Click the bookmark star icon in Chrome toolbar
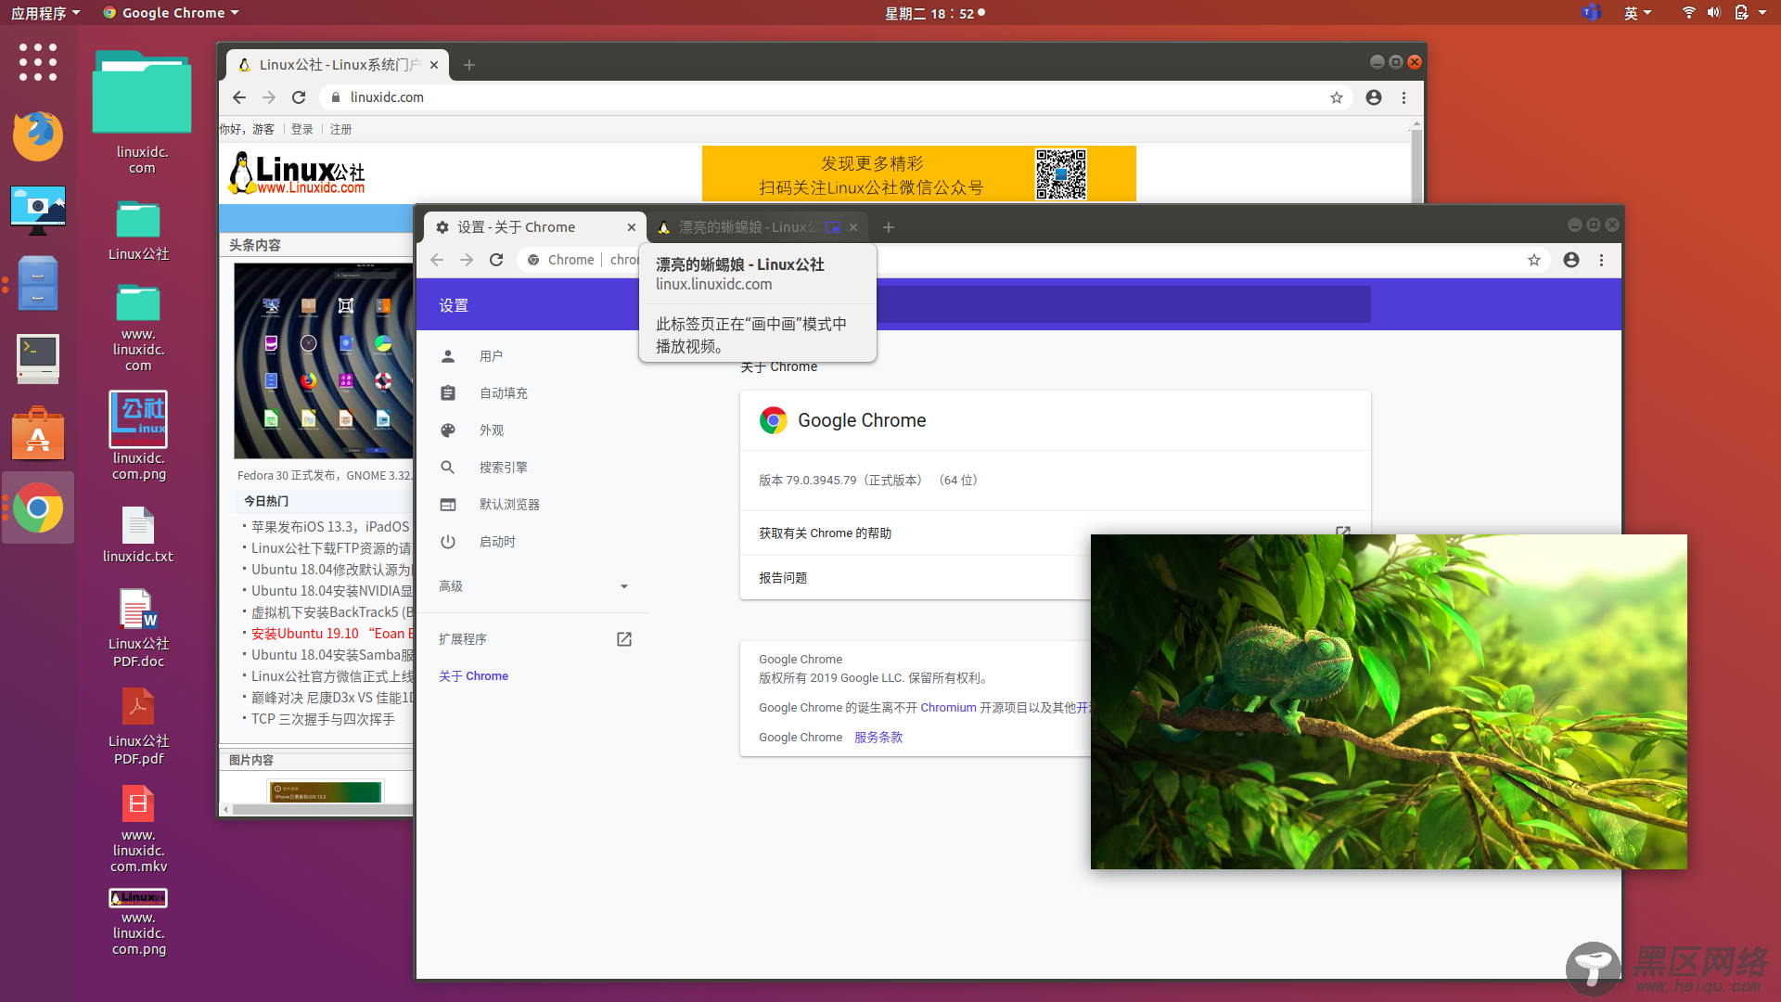This screenshot has width=1781, height=1002. click(x=1534, y=260)
